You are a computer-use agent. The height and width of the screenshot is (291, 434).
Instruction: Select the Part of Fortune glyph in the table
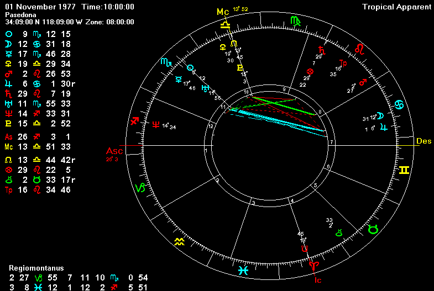click(9, 170)
